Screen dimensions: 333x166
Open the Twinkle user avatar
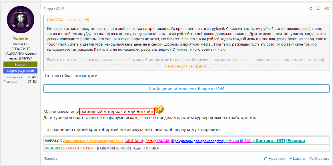(20, 20)
